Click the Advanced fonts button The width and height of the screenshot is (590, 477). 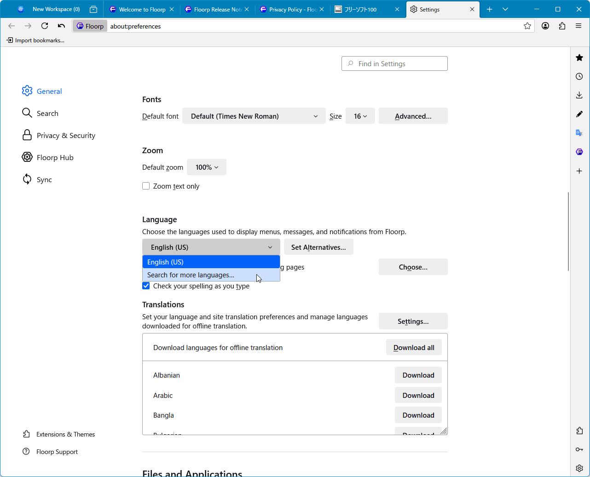tap(413, 116)
